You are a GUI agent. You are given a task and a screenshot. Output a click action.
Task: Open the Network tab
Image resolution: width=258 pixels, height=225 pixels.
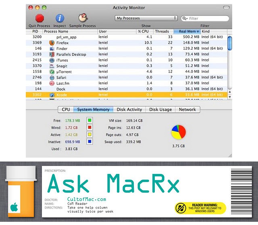(x=187, y=109)
